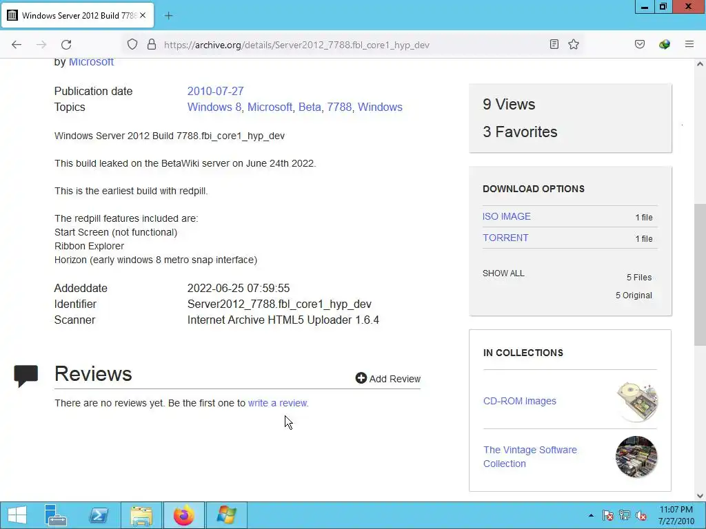
Task: Click the globe extension icon in toolbar
Action: [665, 44]
